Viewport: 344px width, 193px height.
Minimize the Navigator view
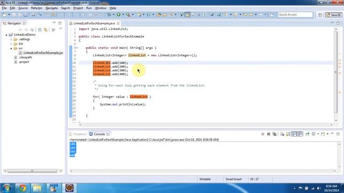pos(54,23)
